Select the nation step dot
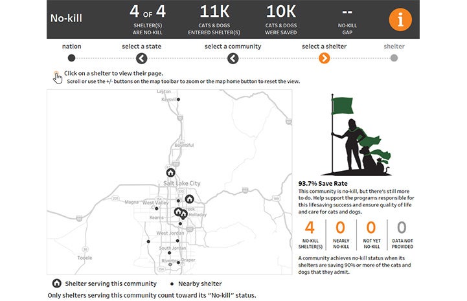Screen dimensions: 467x301 [x=71, y=58]
